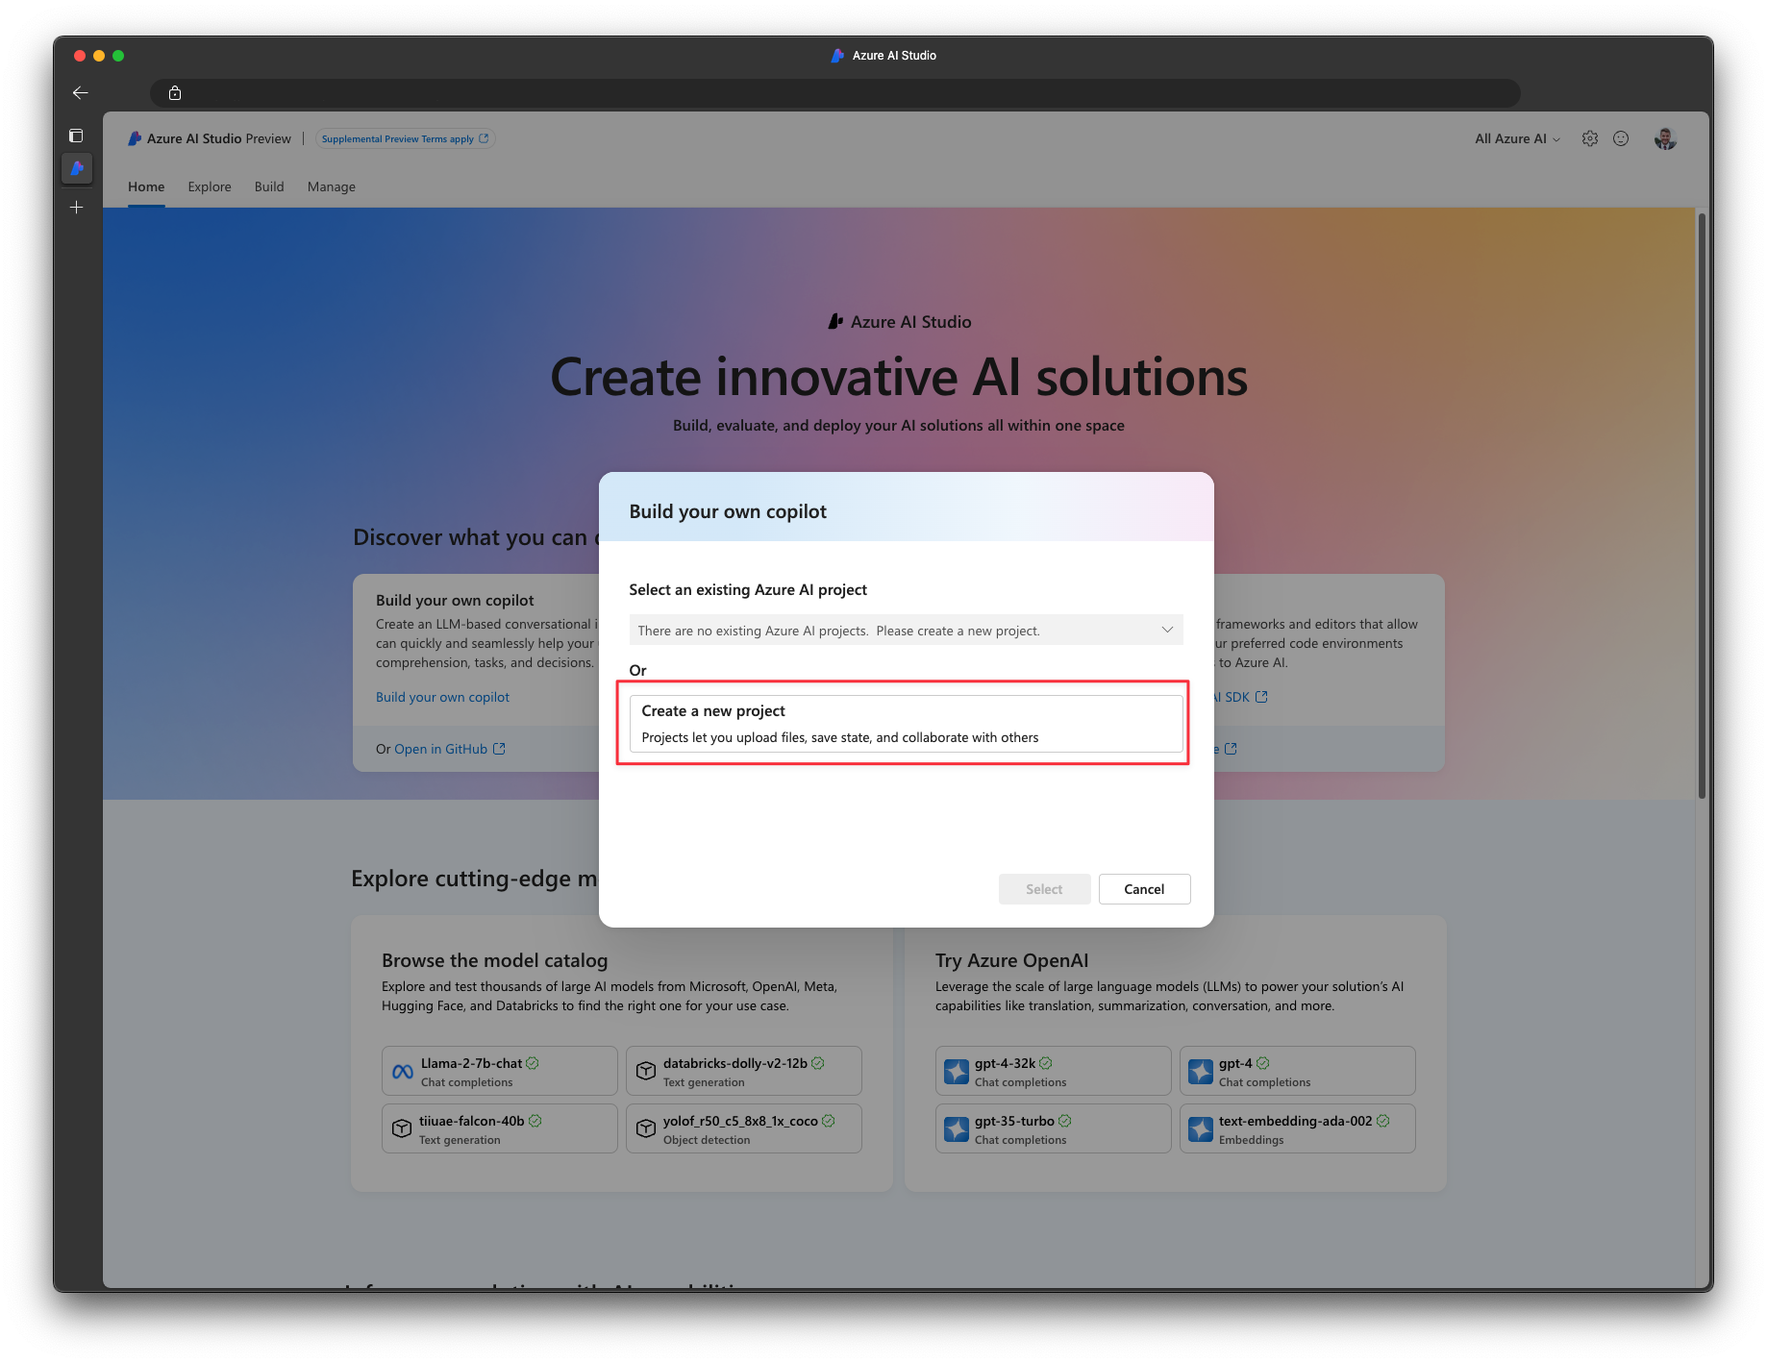The height and width of the screenshot is (1363, 1767).
Task: Click the disabled Select button
Action: (x=1044, y=889)
